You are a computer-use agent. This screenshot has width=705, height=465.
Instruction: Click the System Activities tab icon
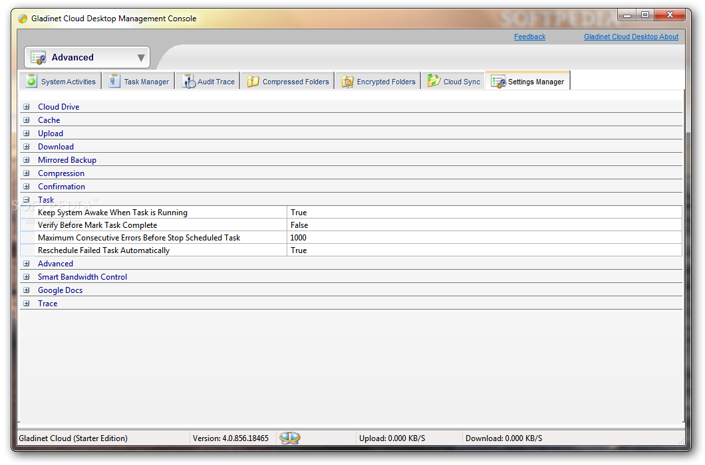pos(31,81)
